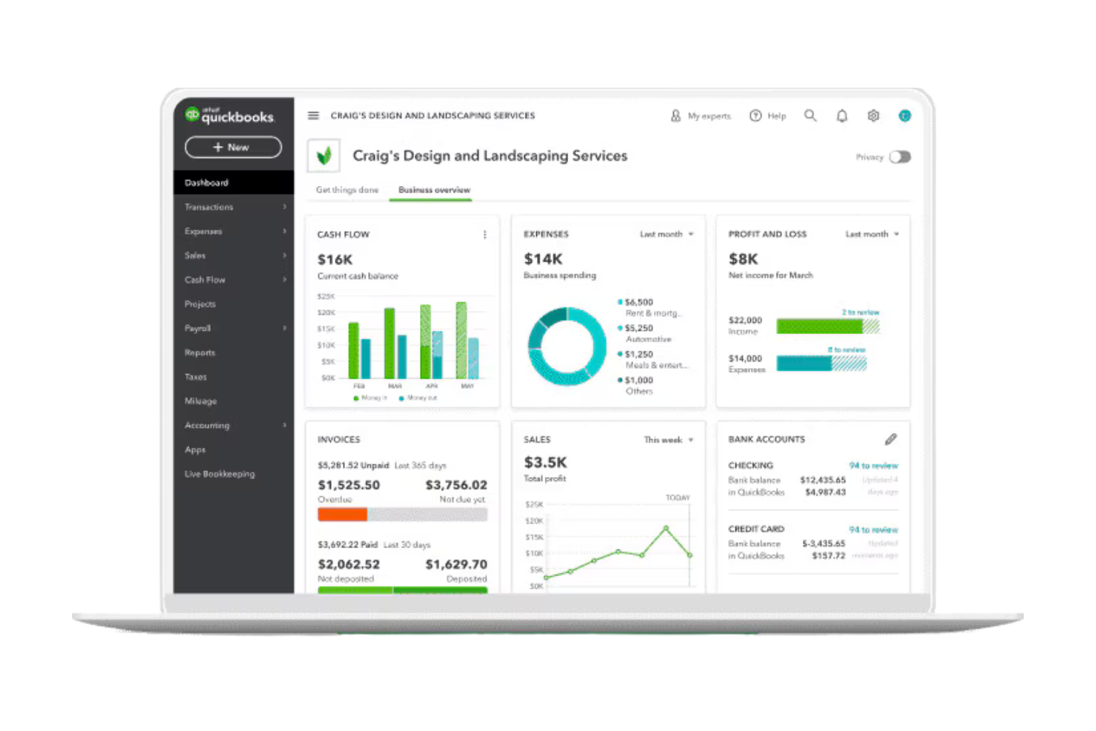Screen dimensions: 1096x731
Task: Click the orange Overdue invoices bar
Action: [x=342, y=515]
